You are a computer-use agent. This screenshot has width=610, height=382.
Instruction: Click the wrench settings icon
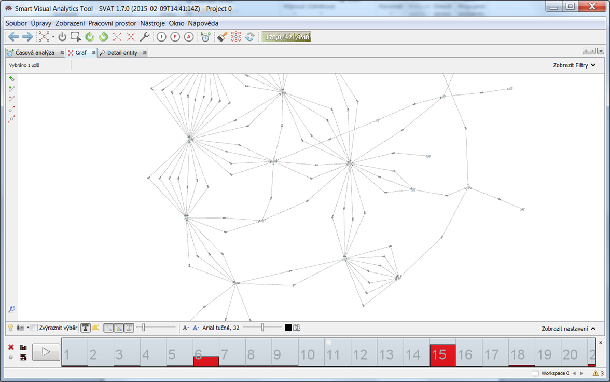point(145,37)
